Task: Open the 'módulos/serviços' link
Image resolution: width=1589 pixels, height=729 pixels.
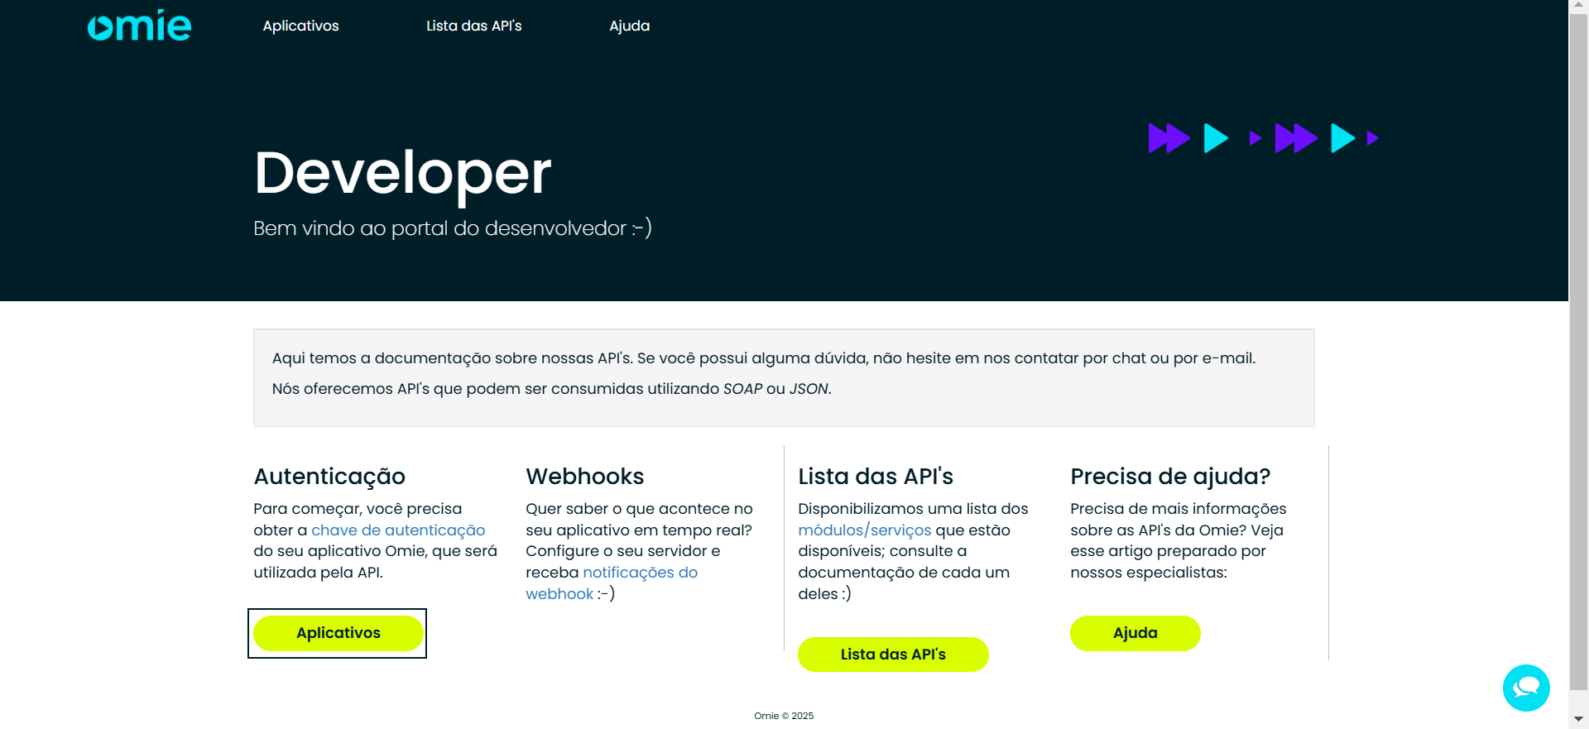Action: 865,530
